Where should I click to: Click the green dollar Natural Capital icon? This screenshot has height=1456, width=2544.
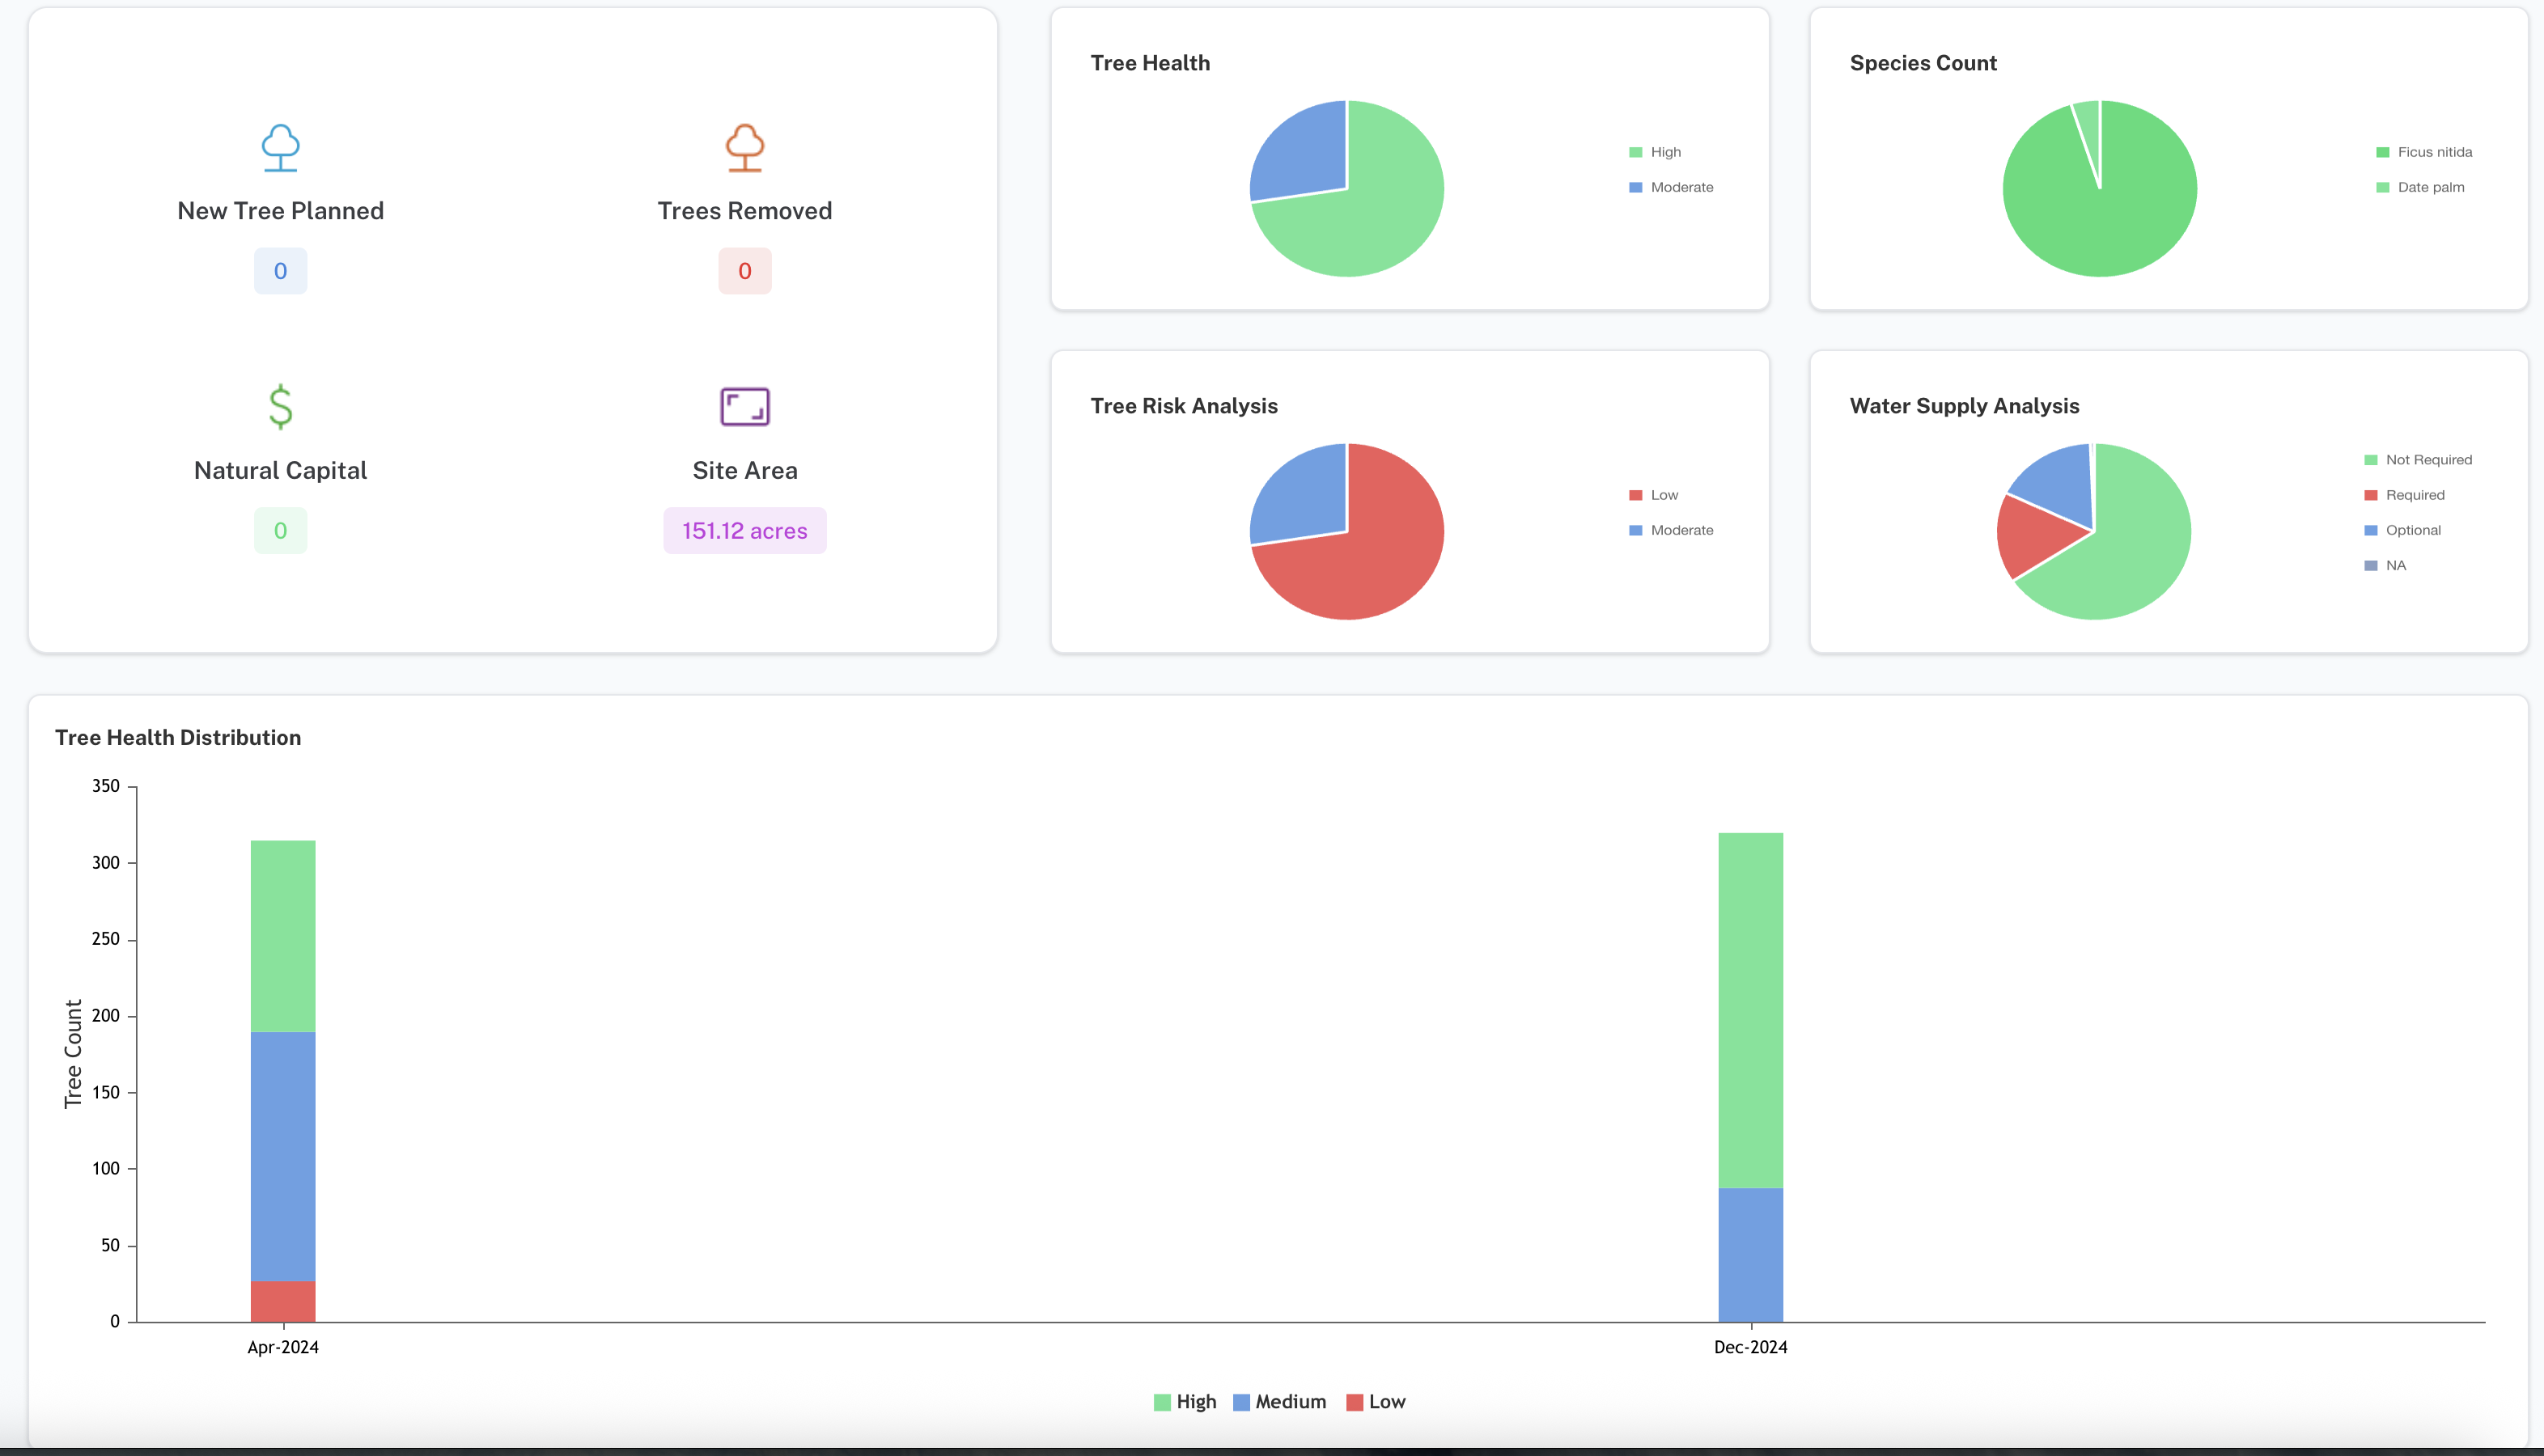[280, 407]
